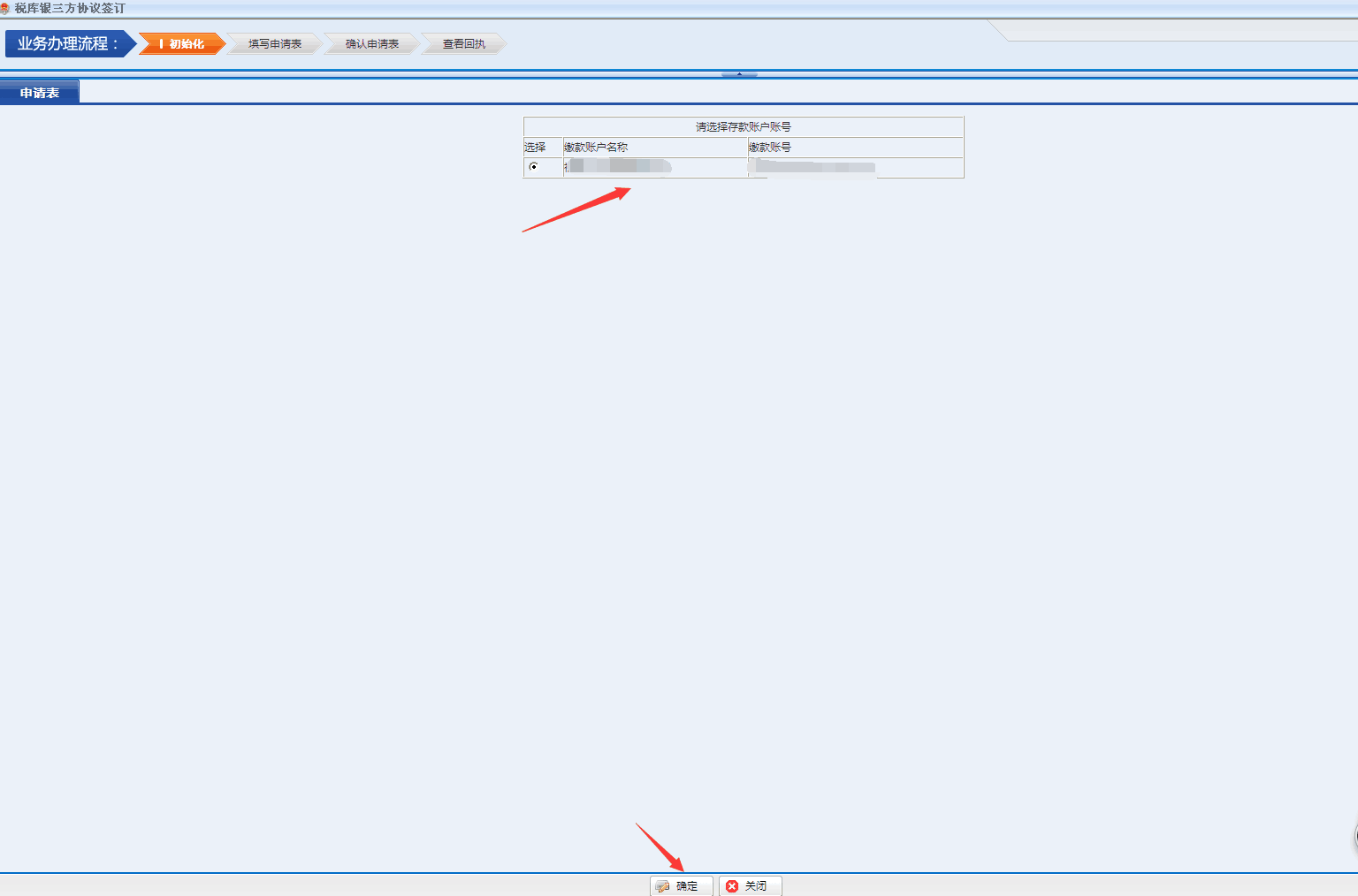
Task: Jump to the 填写申请表 step
Action: point(275,44)
